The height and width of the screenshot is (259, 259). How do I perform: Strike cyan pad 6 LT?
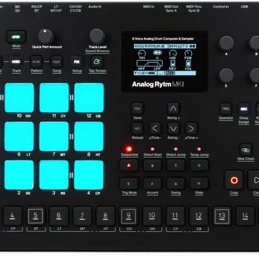19,137
